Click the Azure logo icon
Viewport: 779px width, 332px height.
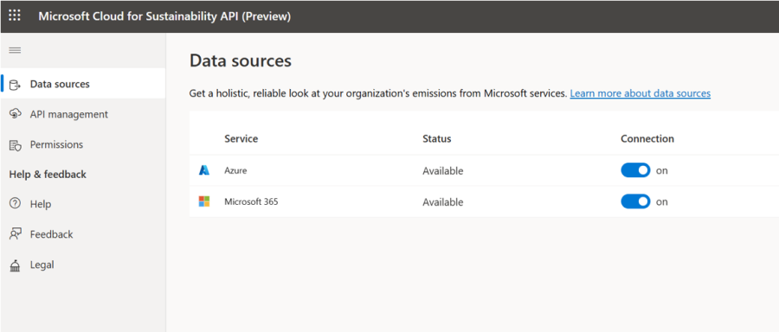coord(204,170)
